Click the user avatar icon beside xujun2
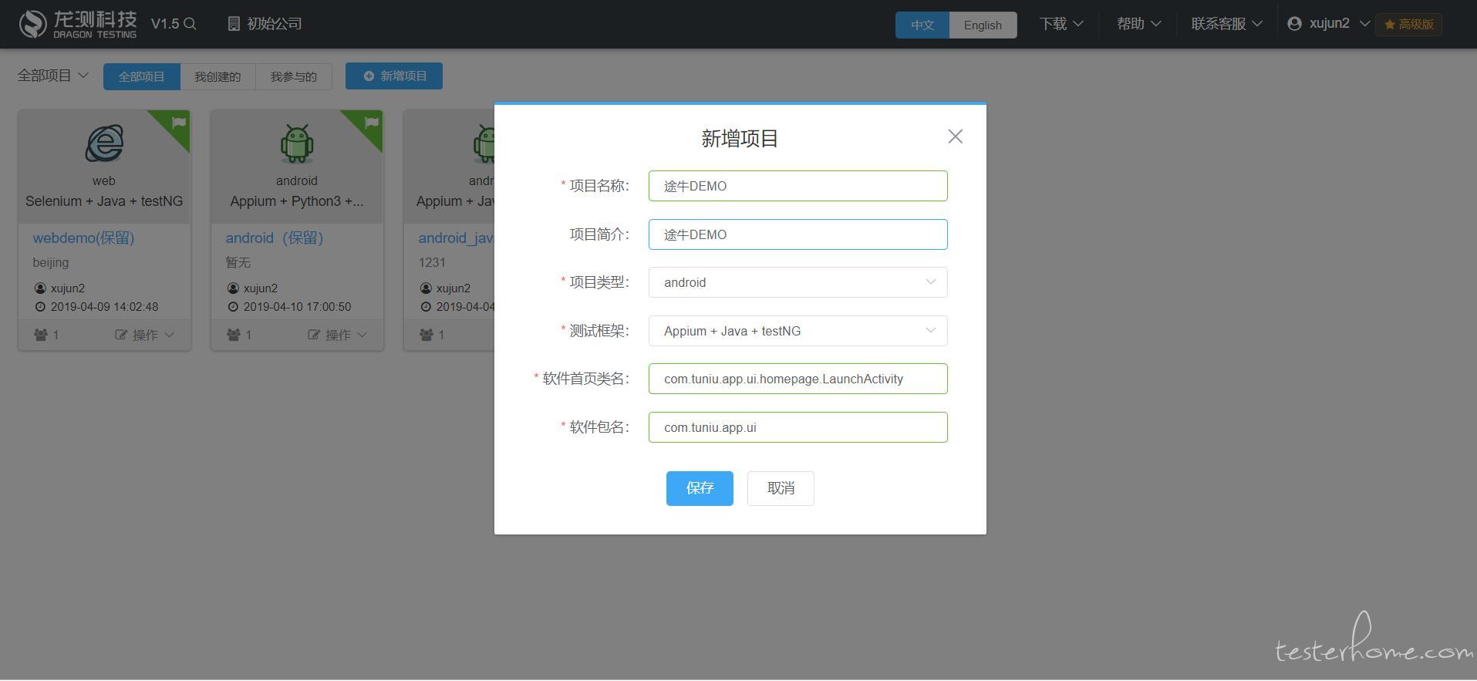This screenshot has height=681, width=1477. pyautogui.click(x=1294, y=24)
